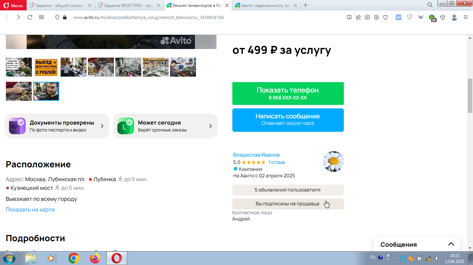Open Speed Dial start page grid
The height and width of the screenshot is (265, 473).
point(41,17)
